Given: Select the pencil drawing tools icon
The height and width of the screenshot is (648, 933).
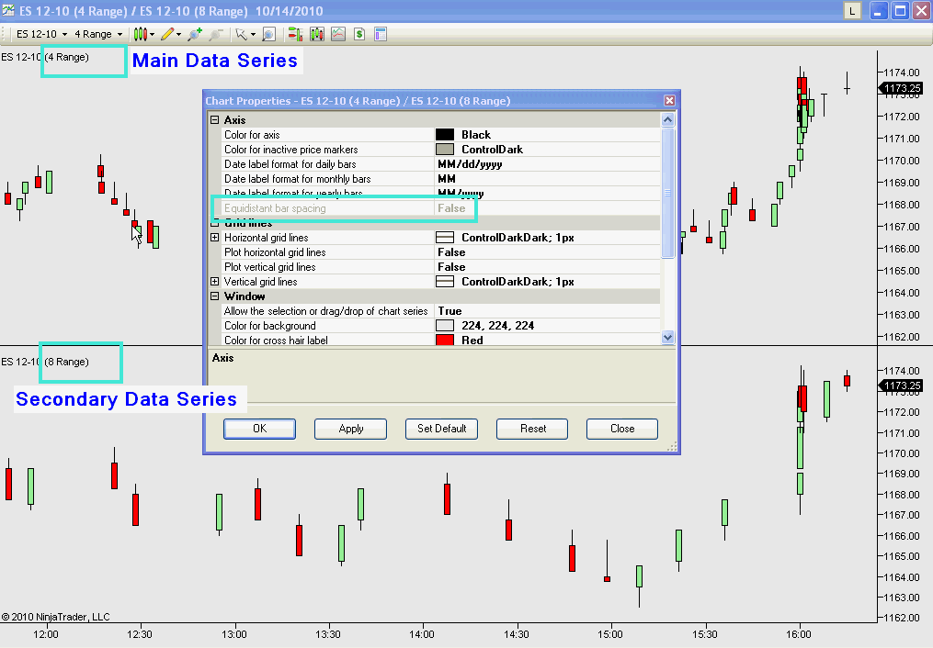Looking at the screenshot, I should coord(167,34).
